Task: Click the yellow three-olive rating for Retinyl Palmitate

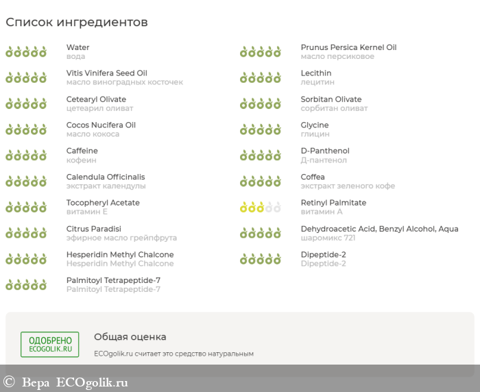Action: point(260,207)
